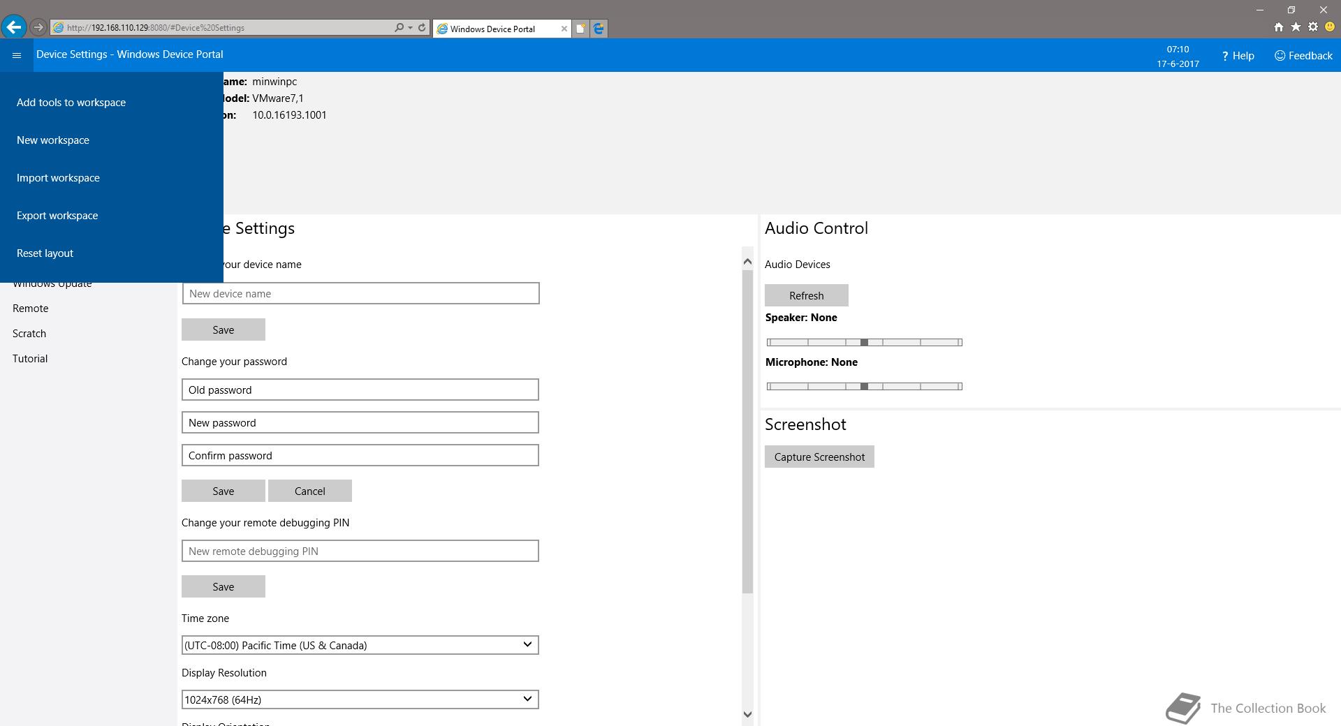1341x726 pixels.
Task: Click the smiley feedback icon in the browser
Action: pos(1330,27)
